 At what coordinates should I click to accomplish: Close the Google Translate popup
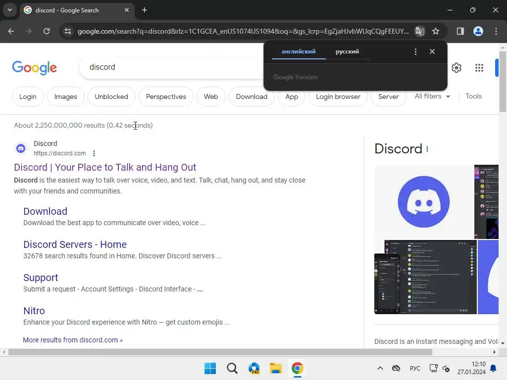432,51
